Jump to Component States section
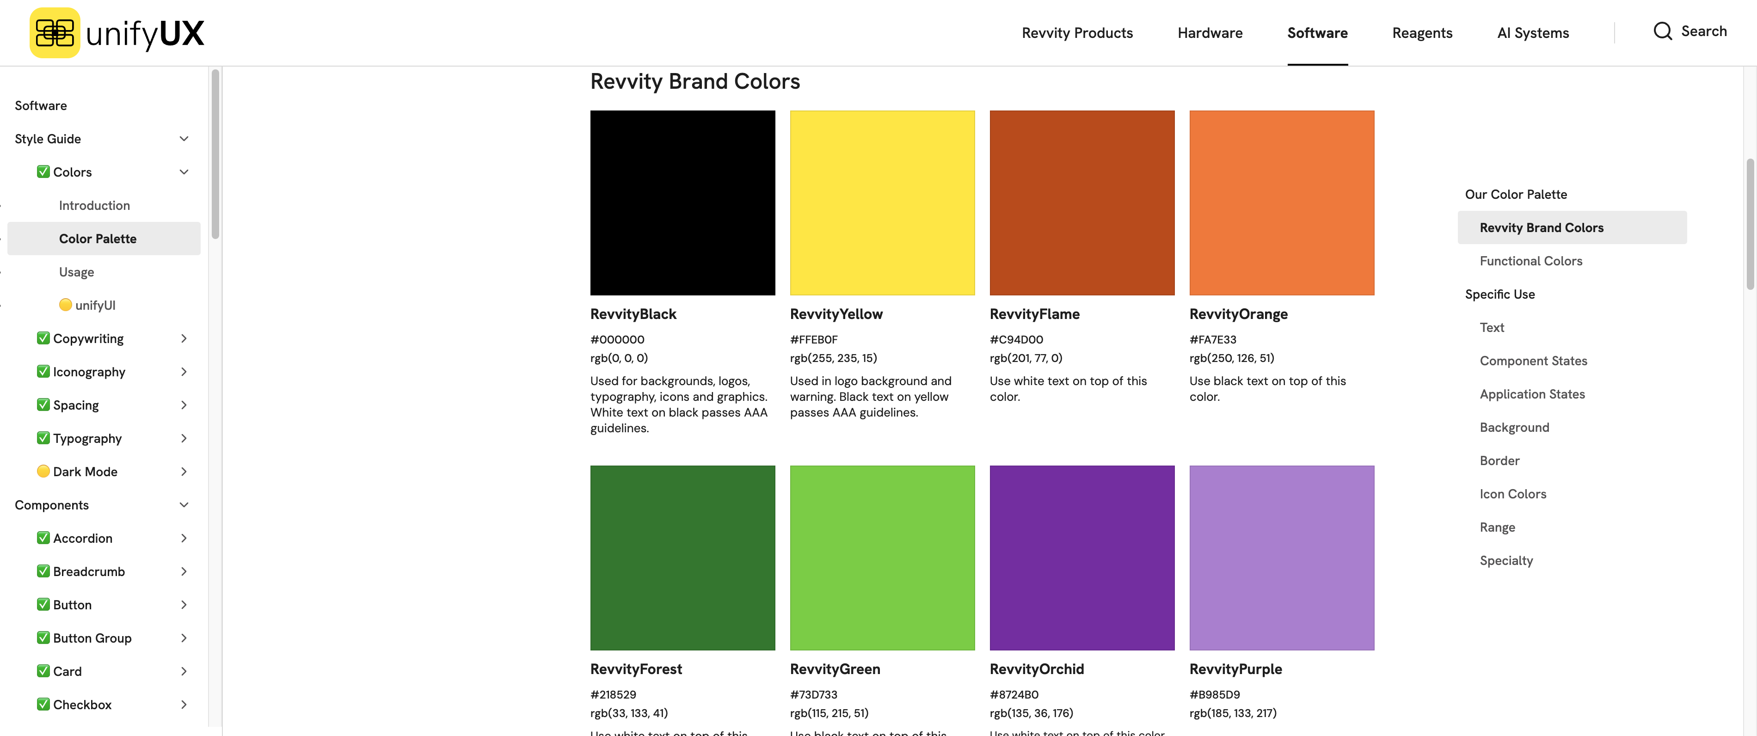The width and height of the screenshot is (1757, 736). coord(1533,361)
